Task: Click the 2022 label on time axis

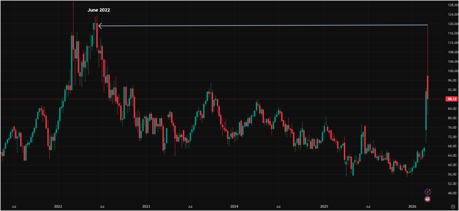Action: tap(58, 207)
